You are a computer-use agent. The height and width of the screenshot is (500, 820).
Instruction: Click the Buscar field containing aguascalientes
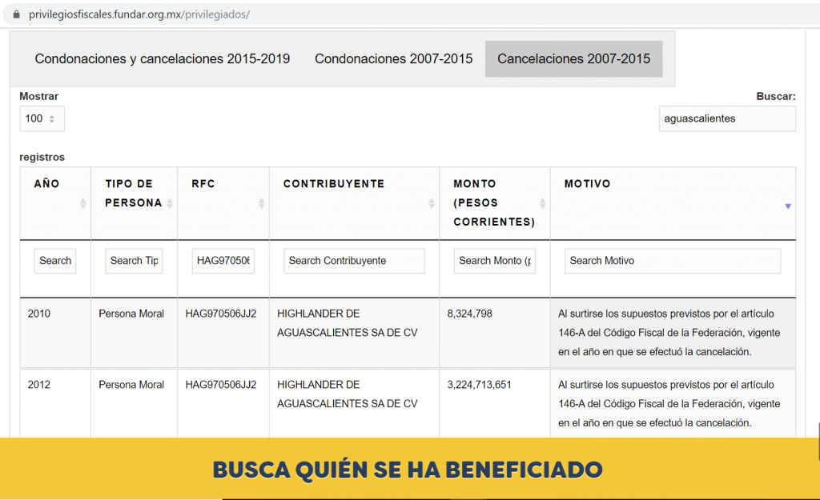coord(726,118)
